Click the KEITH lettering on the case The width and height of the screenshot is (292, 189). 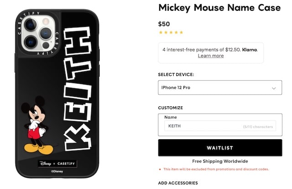(78, 89)
